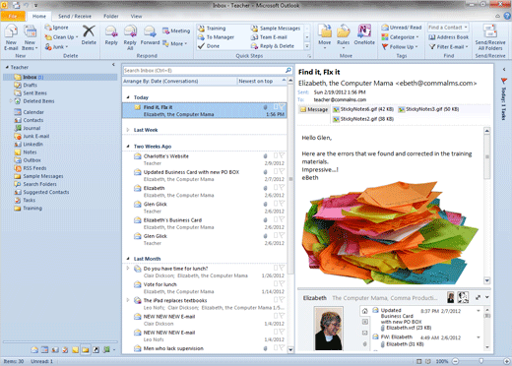The width and height of the screenshot is (512, 366).
Task: Open StickyNotes6.gif attachment
Action: tap(363, 109)
